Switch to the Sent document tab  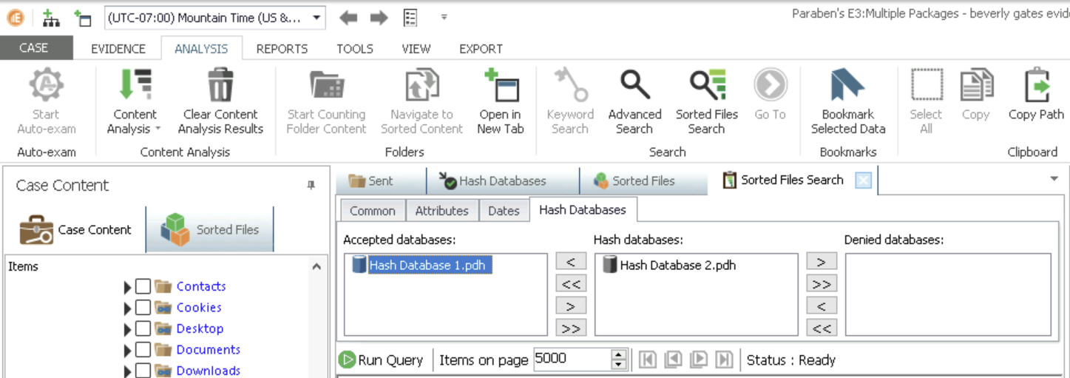(x=380, y=180)
